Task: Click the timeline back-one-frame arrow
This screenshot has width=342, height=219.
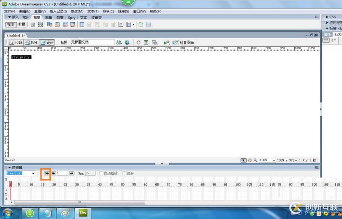Action: tap(53, 173)
